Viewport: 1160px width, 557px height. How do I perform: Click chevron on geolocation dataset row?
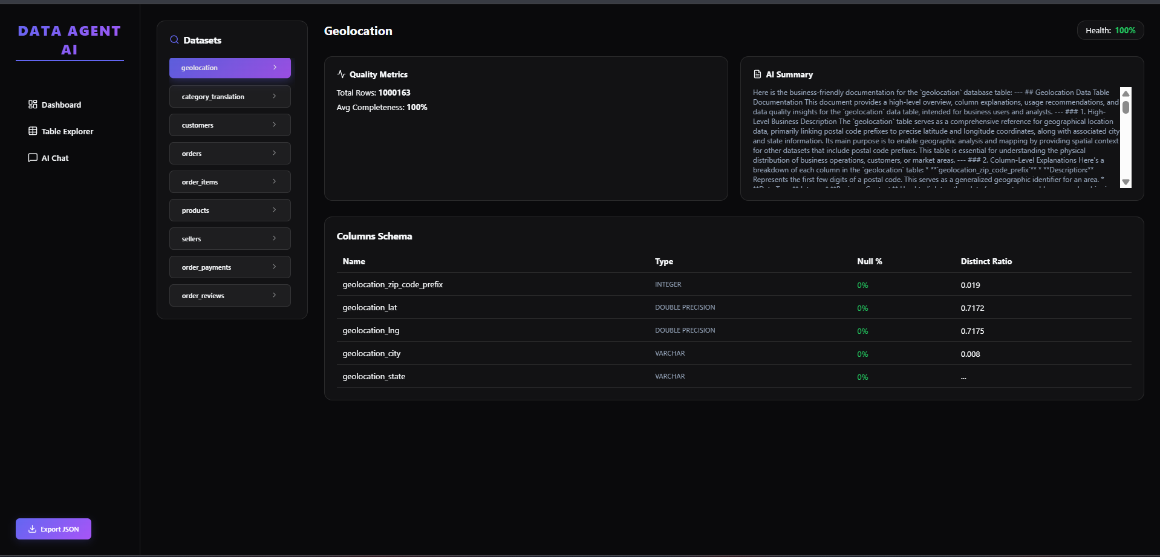[275, 67]
